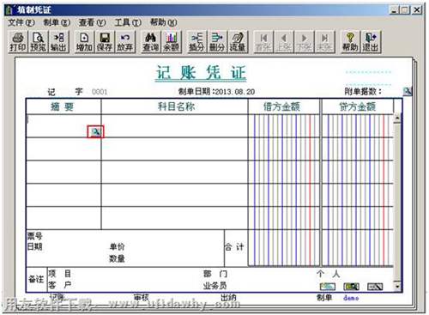Click the voucher grid scrollbar down arrow
429x315 pixels.
(x=397, y=286)
